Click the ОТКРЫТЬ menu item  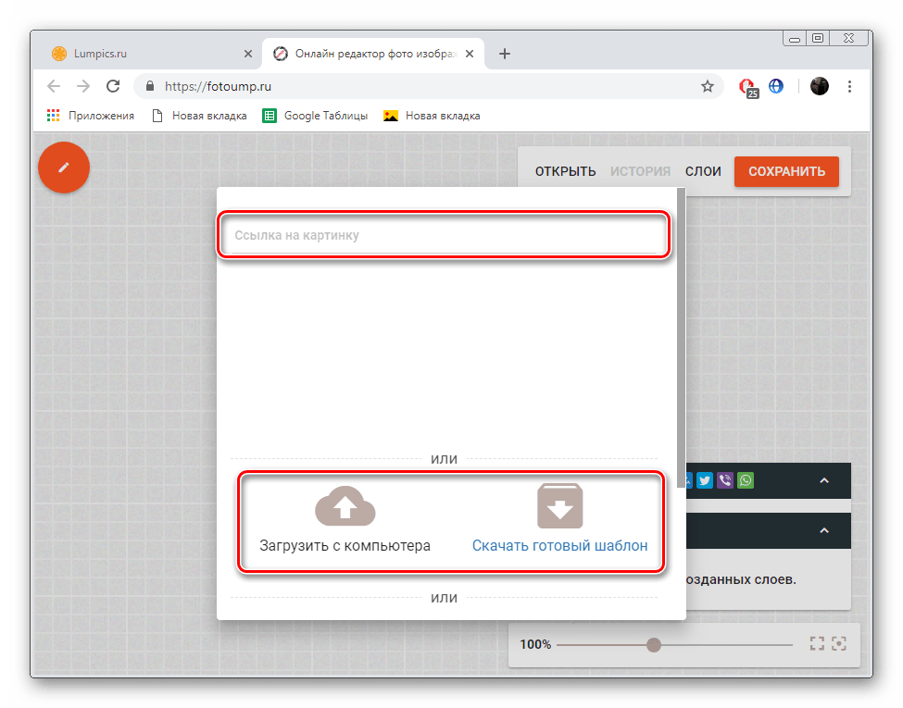[x=565, y=171]
